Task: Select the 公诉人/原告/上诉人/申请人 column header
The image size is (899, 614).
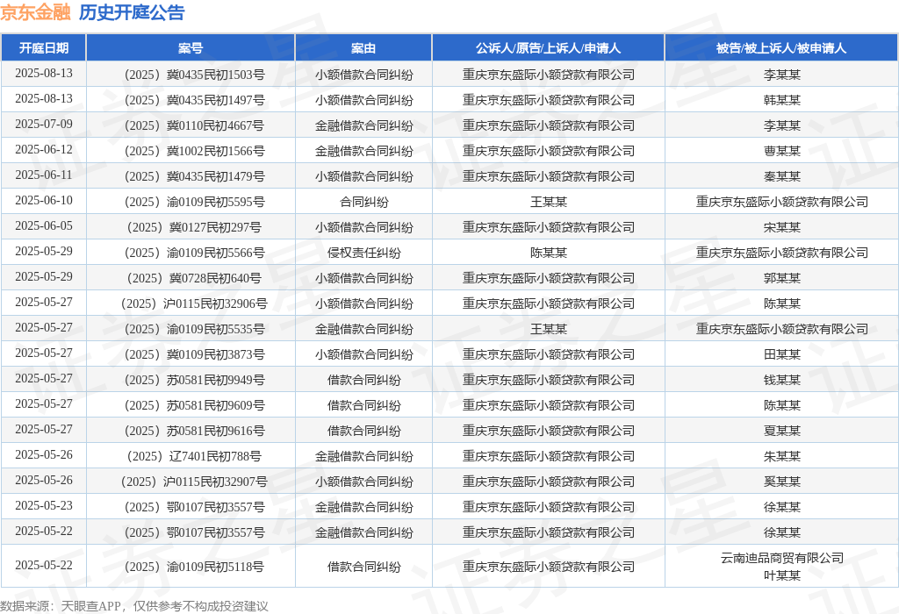Action: [x=548, y=48]
